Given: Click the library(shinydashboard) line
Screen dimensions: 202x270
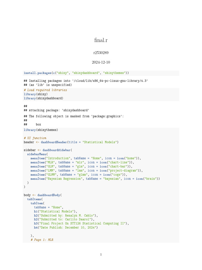Looking at the screenshot, I should (43, 98).
